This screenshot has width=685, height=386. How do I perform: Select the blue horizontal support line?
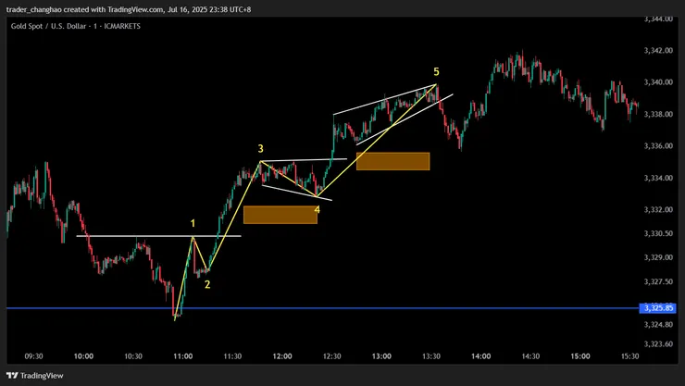[x=322, y=308]
